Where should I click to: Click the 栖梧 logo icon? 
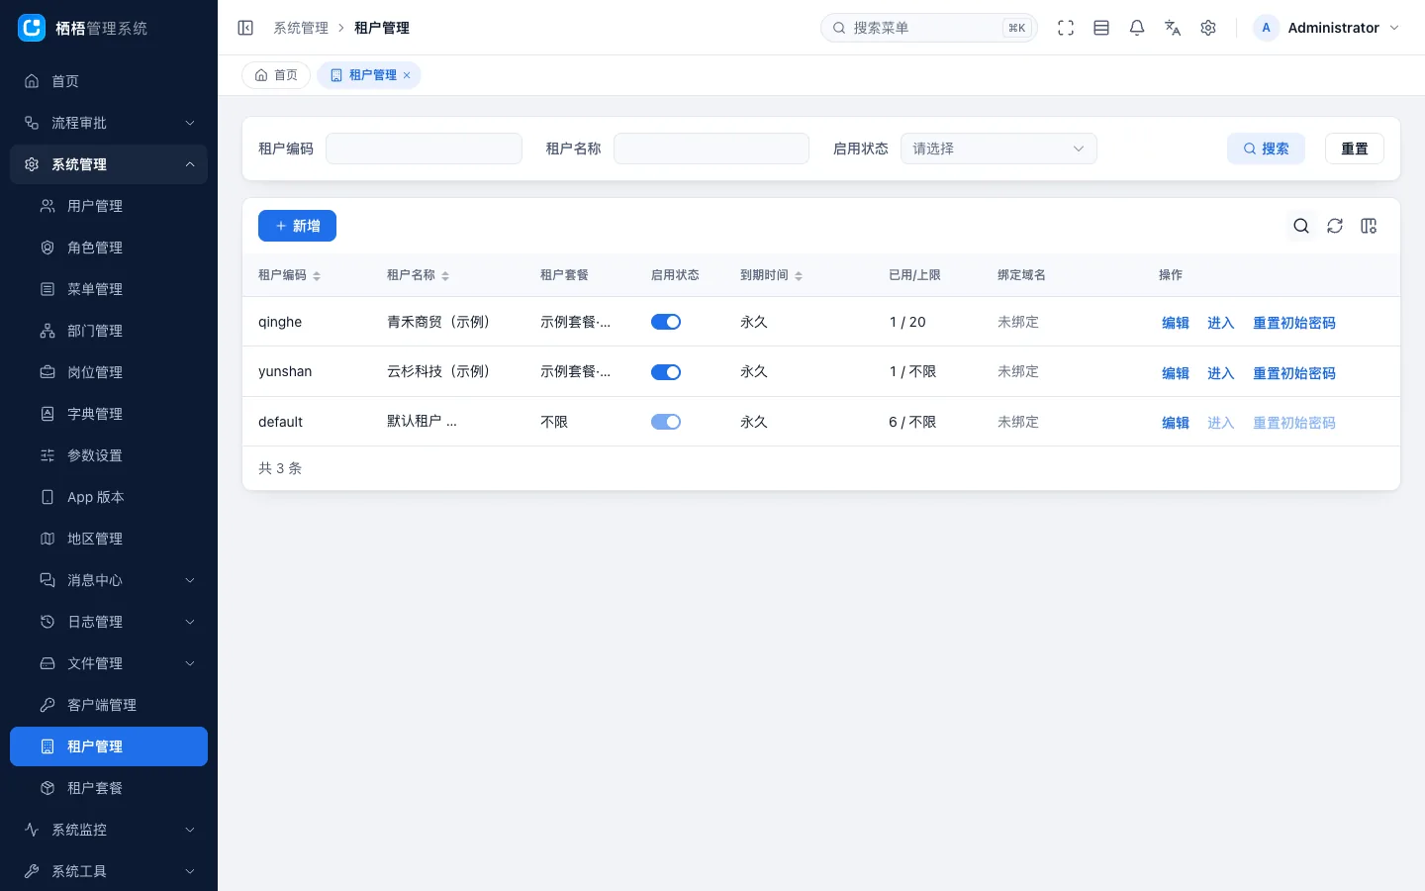33,28
